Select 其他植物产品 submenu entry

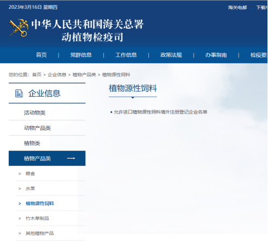(40, 233)
